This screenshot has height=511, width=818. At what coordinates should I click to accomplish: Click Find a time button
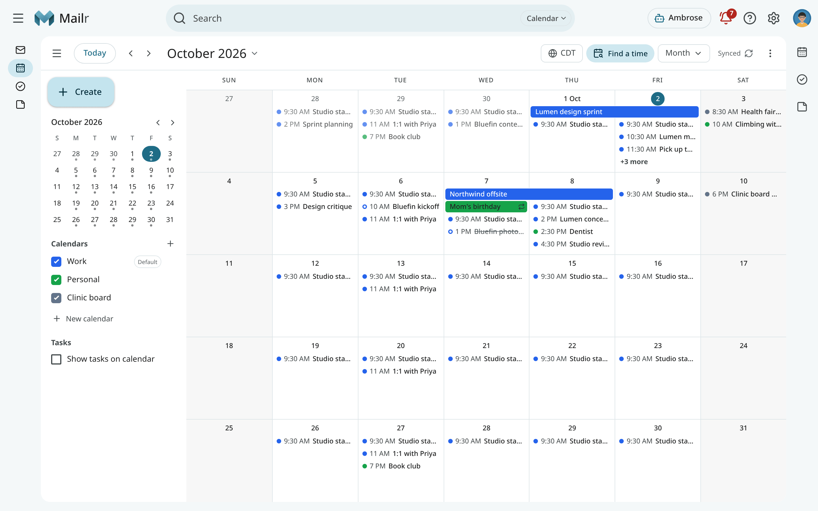coord(620,53)
